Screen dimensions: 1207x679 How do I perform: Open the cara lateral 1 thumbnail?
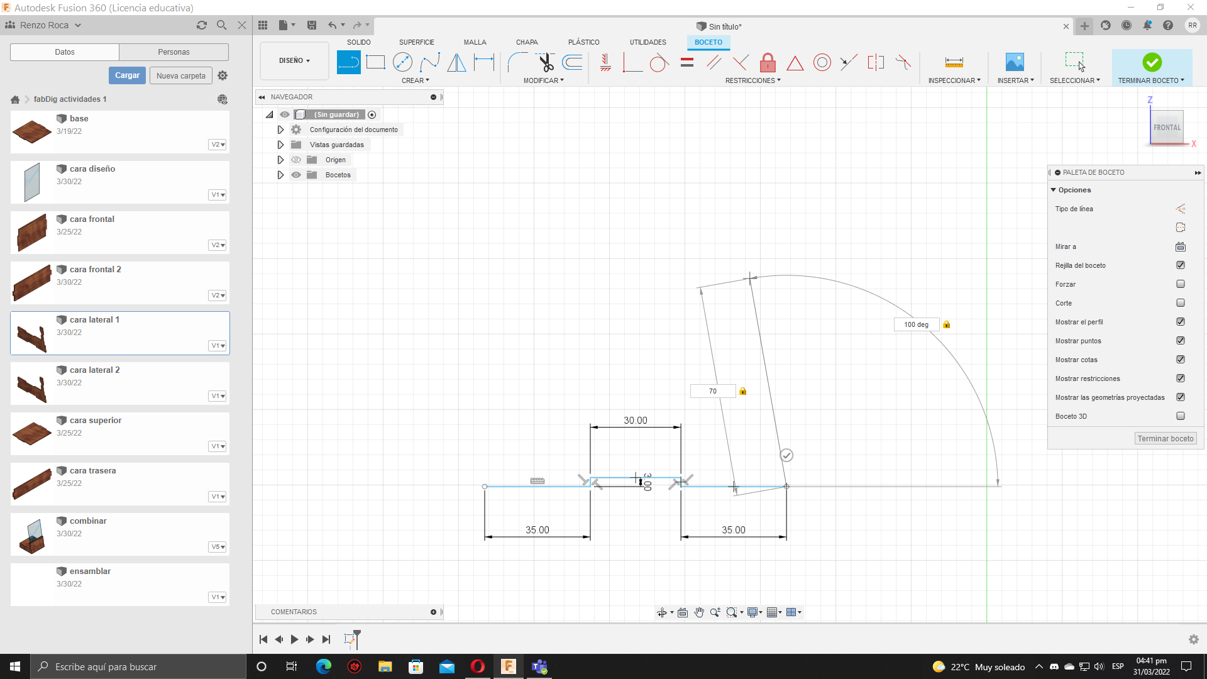click(32, 338)
